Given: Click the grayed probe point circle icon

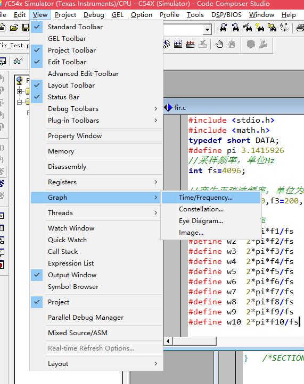Looking at the screenshot, I should tap(251, 44).
